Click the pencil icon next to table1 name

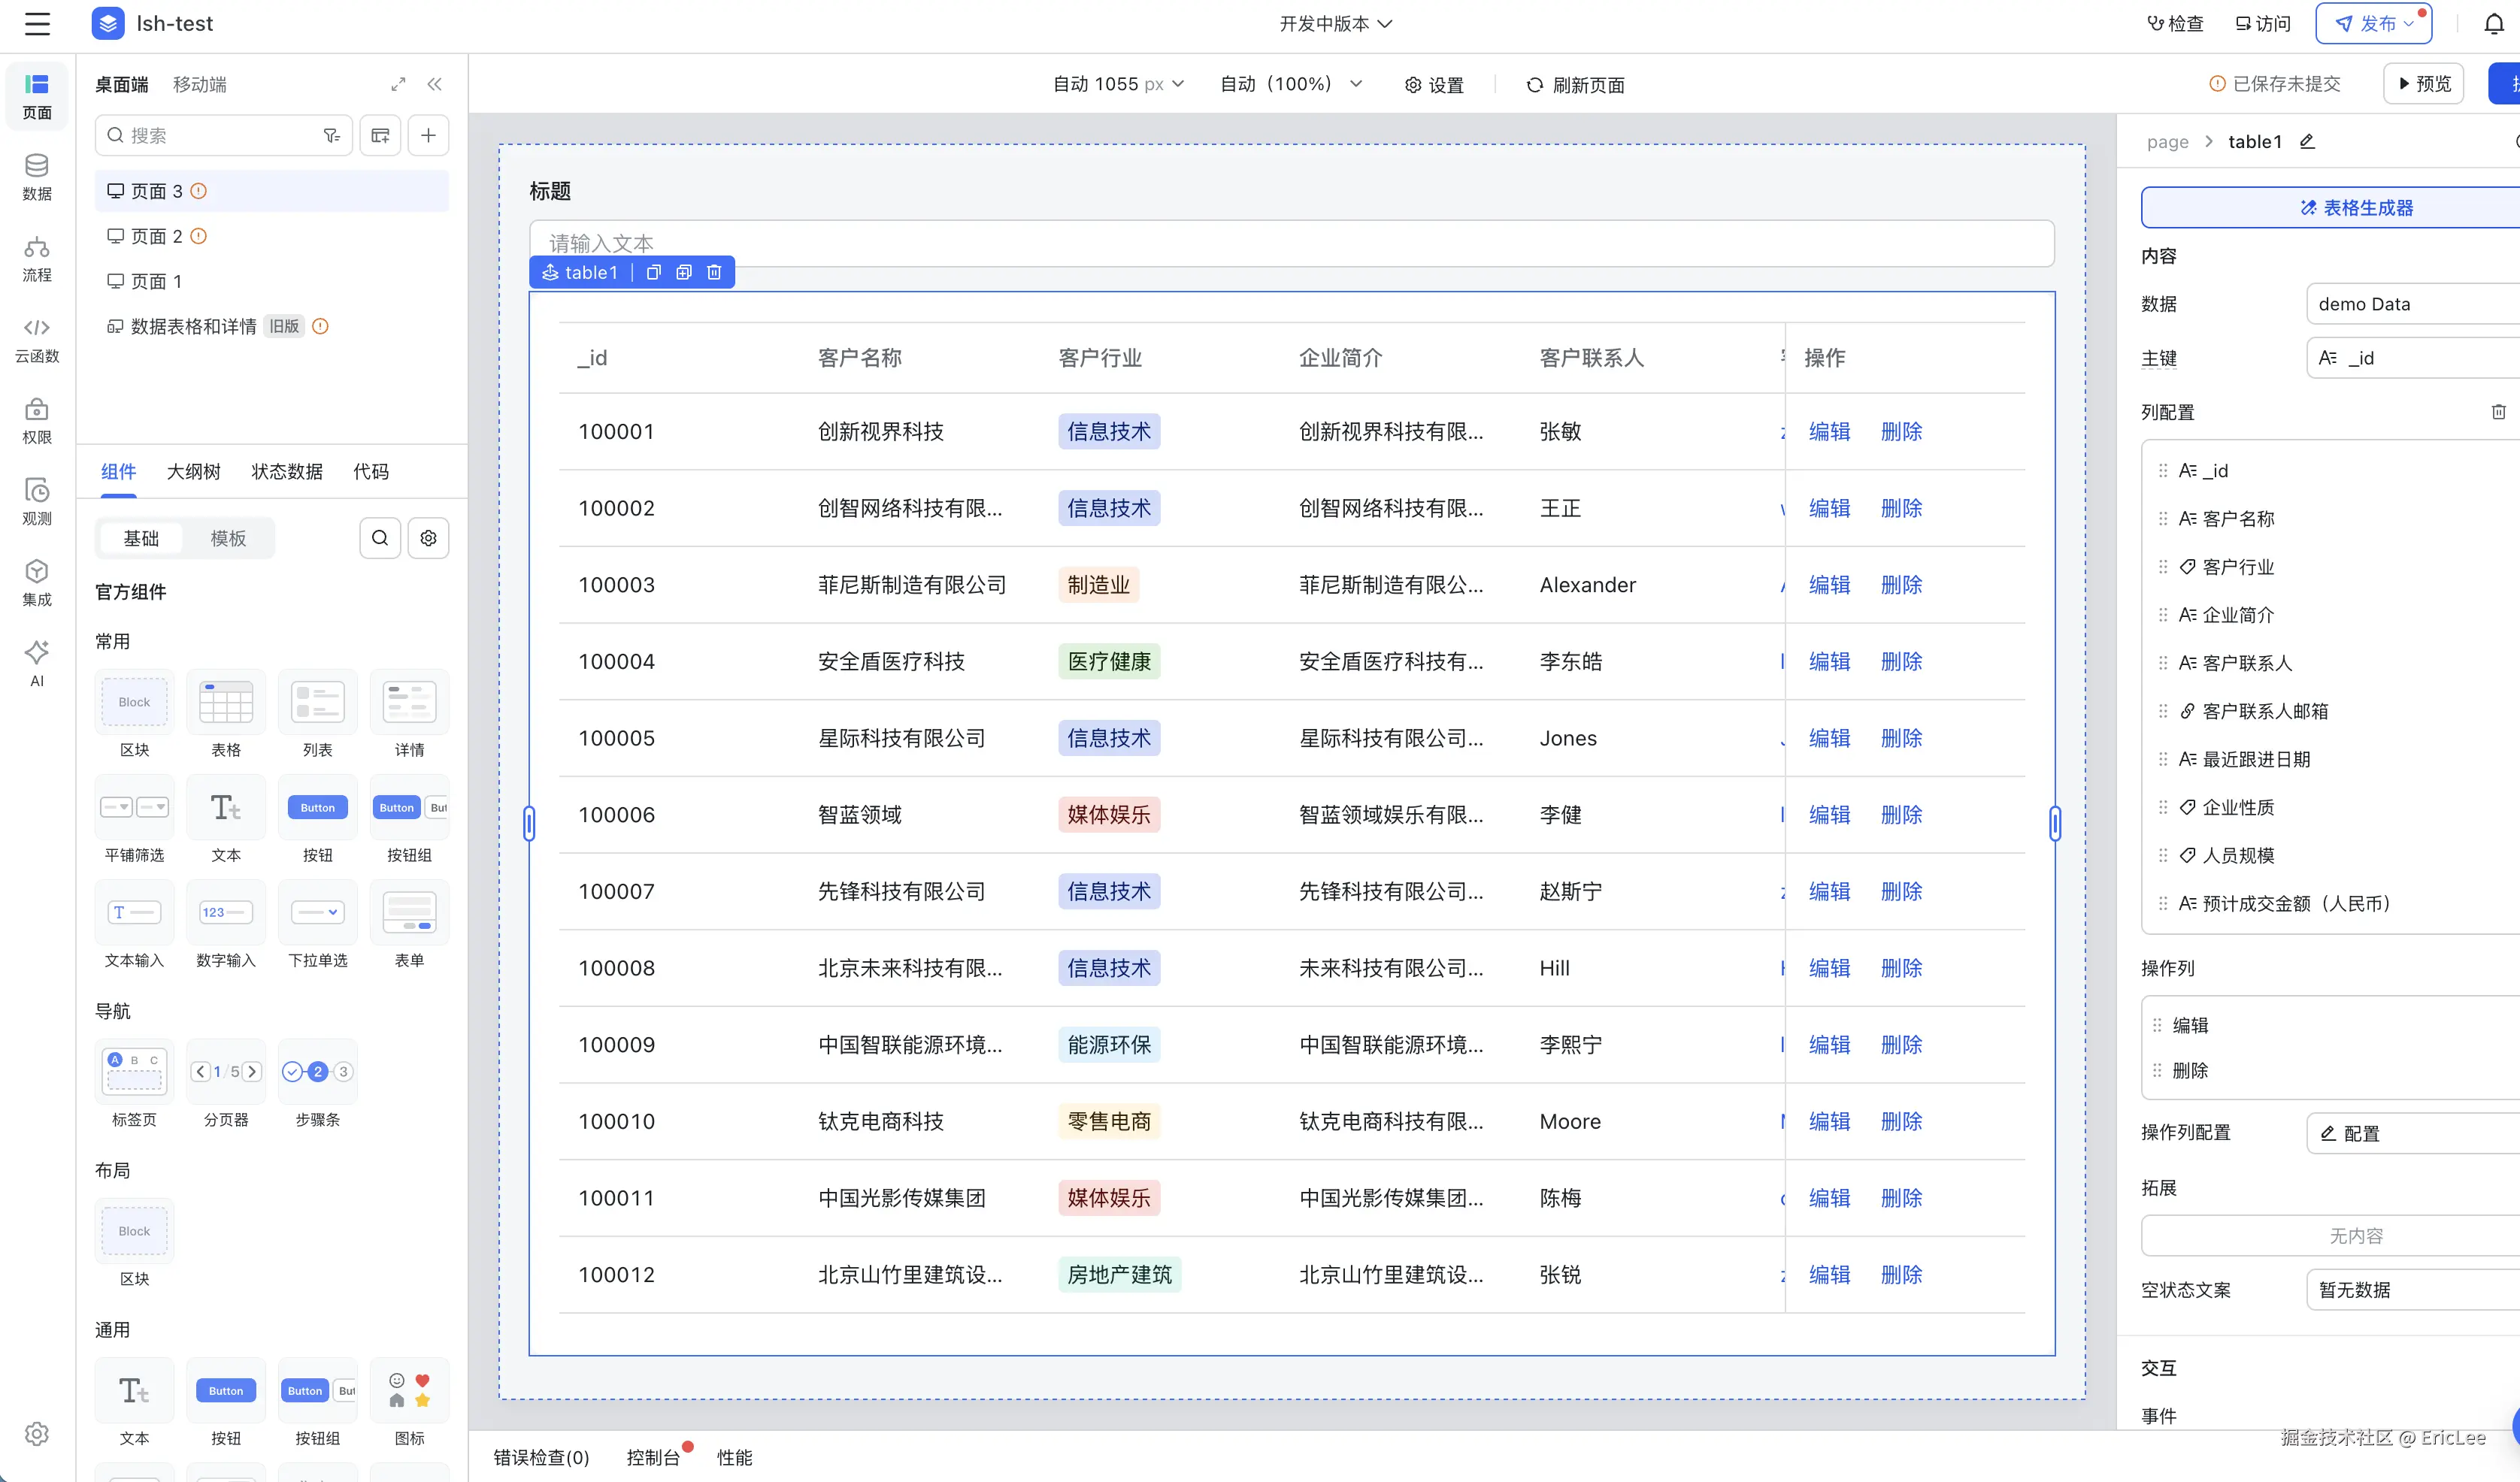2307,142
